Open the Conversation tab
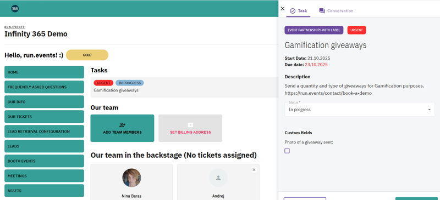 pos(336,11)
